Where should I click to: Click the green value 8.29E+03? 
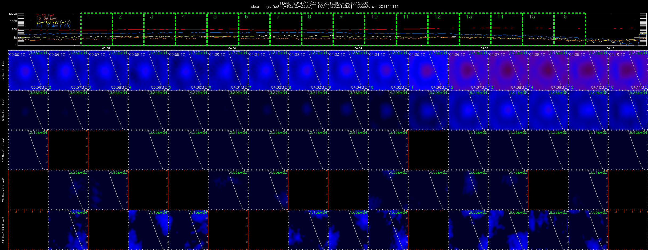[x=559, y=212]
